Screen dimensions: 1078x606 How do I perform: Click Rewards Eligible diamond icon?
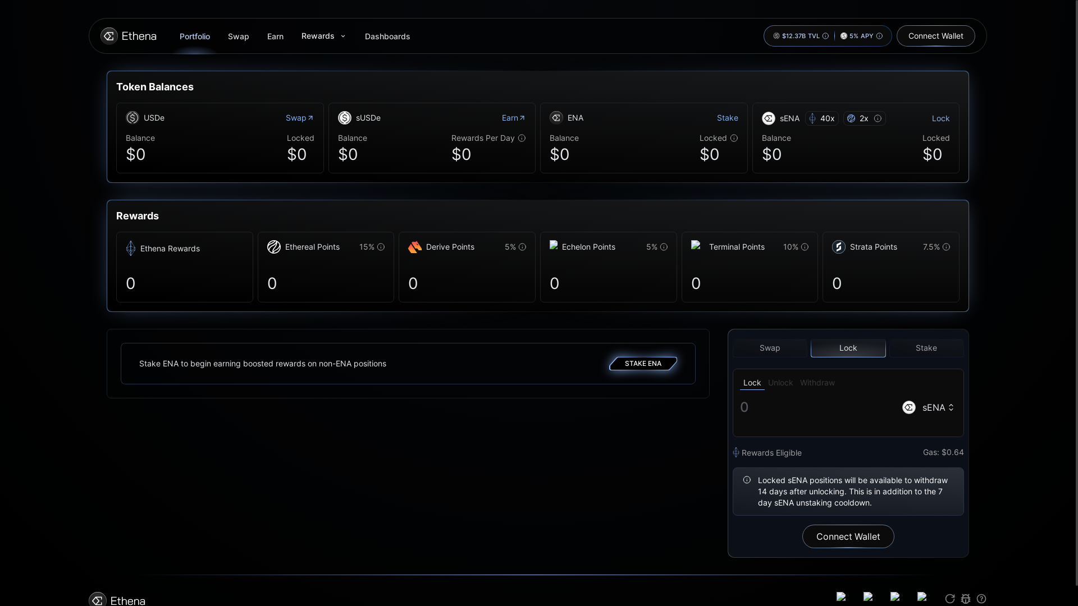(x=736, y=452)
